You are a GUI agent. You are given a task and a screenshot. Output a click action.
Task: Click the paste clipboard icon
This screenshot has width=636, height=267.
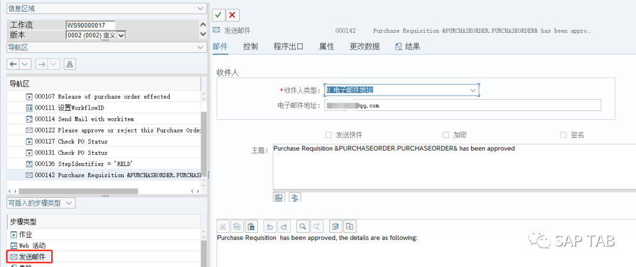[x=251, y=226]
